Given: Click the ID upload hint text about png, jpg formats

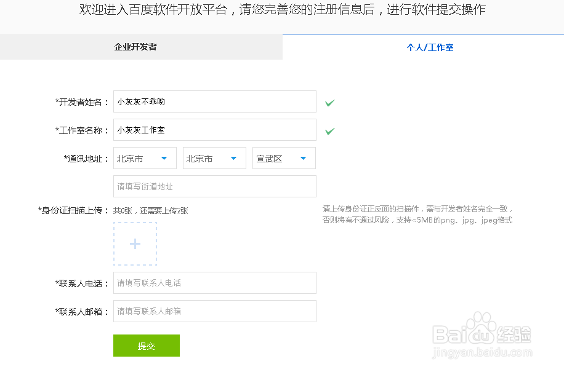Looking at the screenshot, I should click(417, 215).
